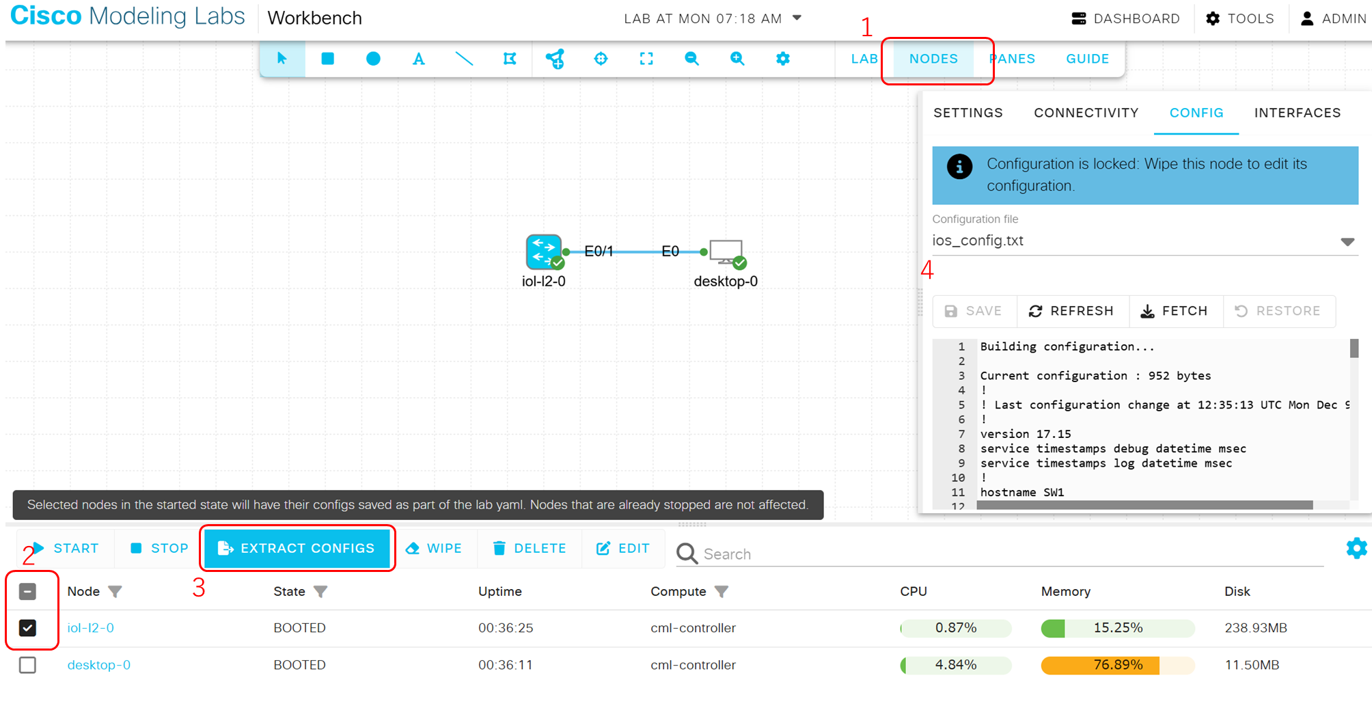Click the 00:36:25 uptime value

click(x=506, y=628)
